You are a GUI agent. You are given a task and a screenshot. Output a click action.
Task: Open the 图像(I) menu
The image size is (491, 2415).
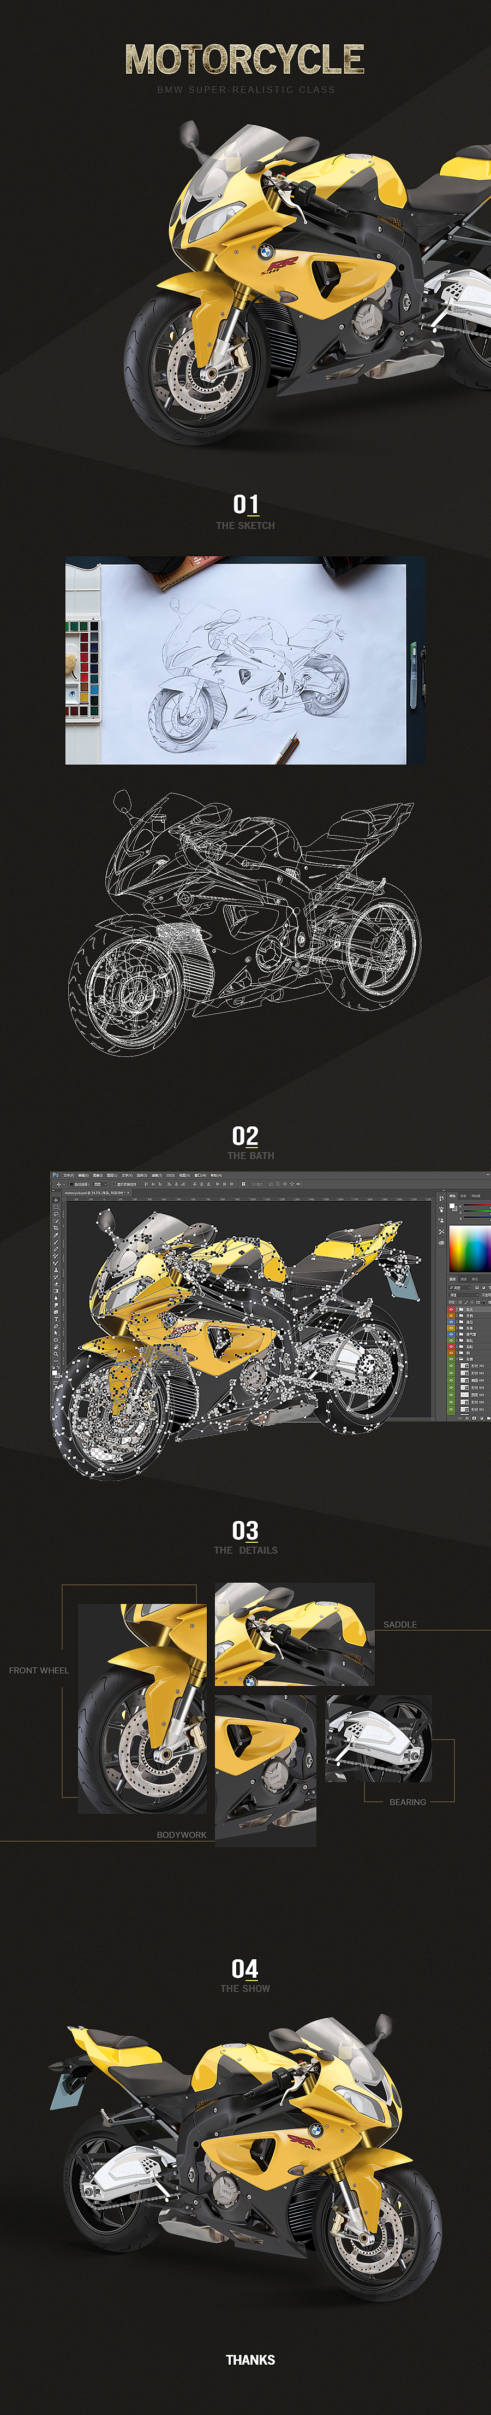point(98,1176)
